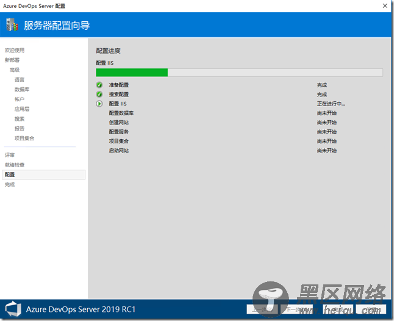Image resolution: width=394 pixels, height=321 pixels.
Task: Select 项目集合 in the left sidebar
Action: point(24,139)
